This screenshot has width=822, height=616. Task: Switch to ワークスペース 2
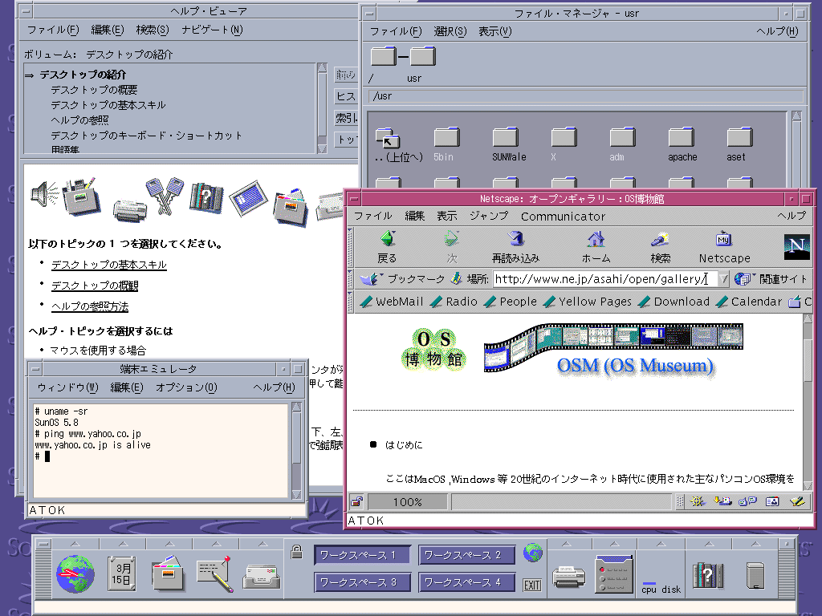[x=466, y=555]
